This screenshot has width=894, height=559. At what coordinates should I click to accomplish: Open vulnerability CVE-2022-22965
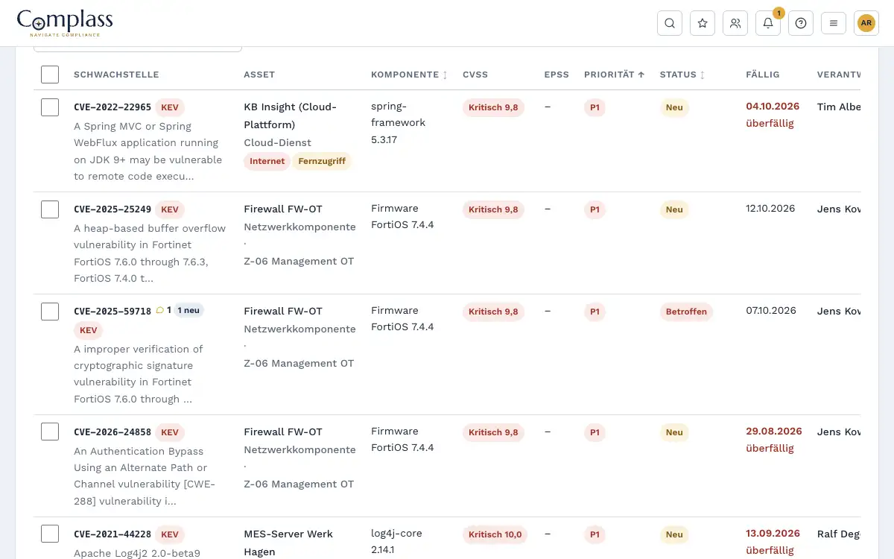[x=112, y=107]
